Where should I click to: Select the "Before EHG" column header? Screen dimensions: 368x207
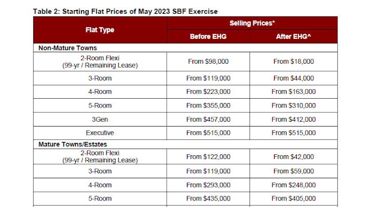[208, 37]
